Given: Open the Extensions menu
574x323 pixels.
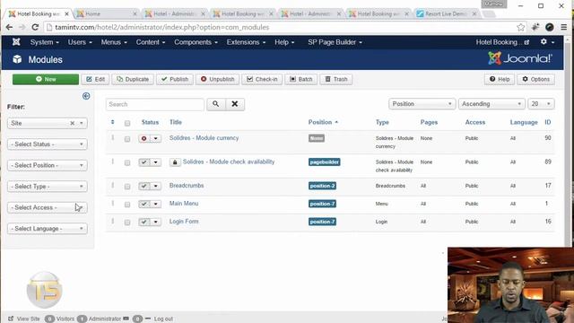Looking at the screenshot, I should [246, 42].
